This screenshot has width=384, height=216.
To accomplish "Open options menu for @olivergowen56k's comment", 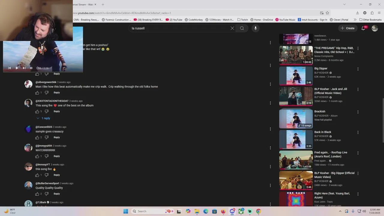I will tap(270, 84).
